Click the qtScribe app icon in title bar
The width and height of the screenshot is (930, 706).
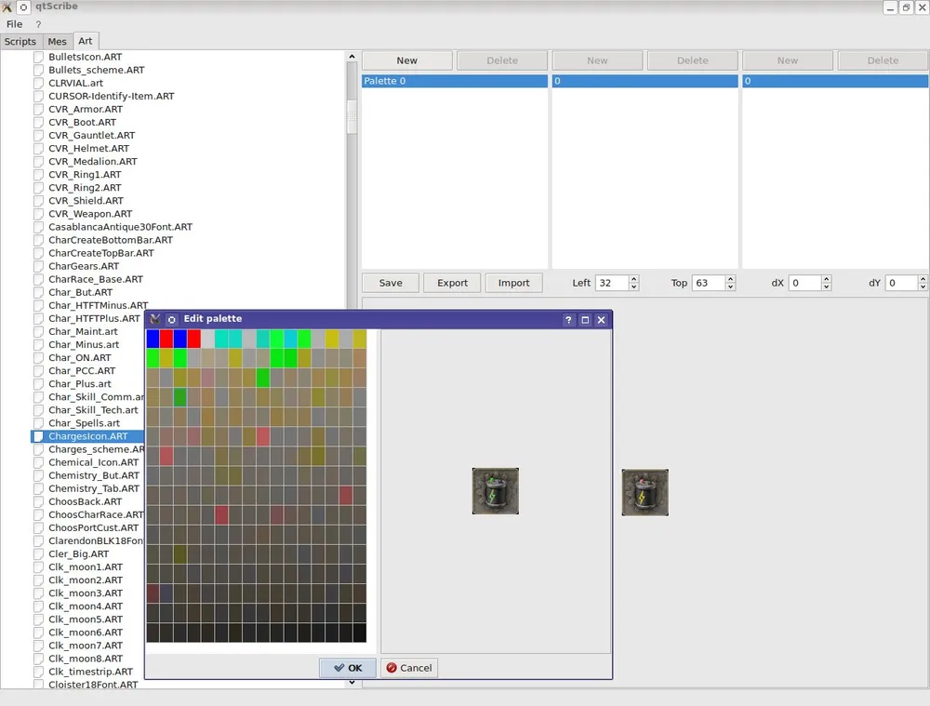8,7
